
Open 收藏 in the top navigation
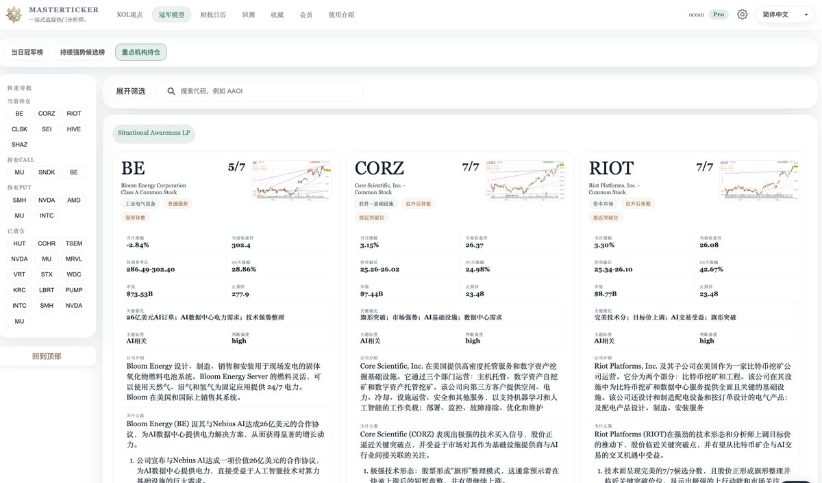277,14
